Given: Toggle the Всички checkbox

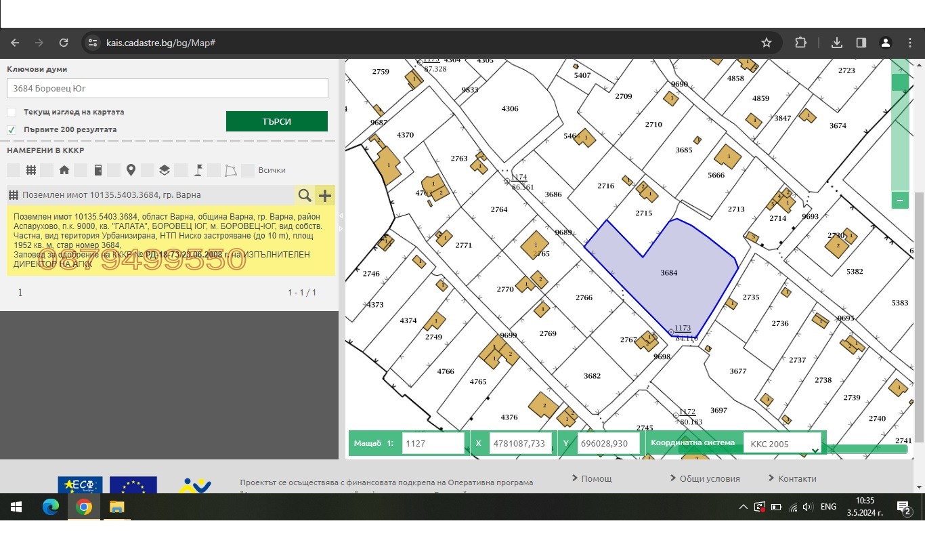Looking at the screenshot, I should [248, 170].
